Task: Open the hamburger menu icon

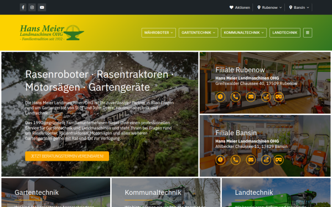Action: click(308, 33)
